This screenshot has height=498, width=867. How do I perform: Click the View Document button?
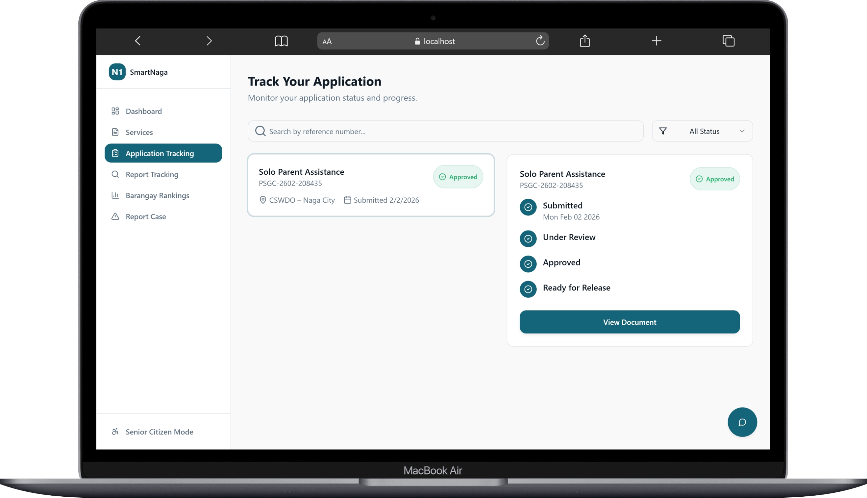pos(630,322)
